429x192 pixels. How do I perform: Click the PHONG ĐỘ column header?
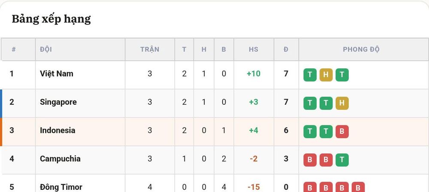(x=361, y=49)
